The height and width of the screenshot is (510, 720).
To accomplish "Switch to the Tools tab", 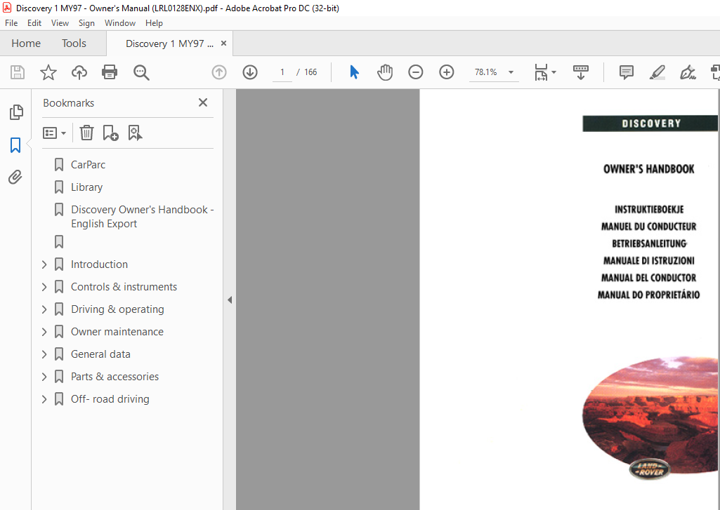I will pos(74,43).
